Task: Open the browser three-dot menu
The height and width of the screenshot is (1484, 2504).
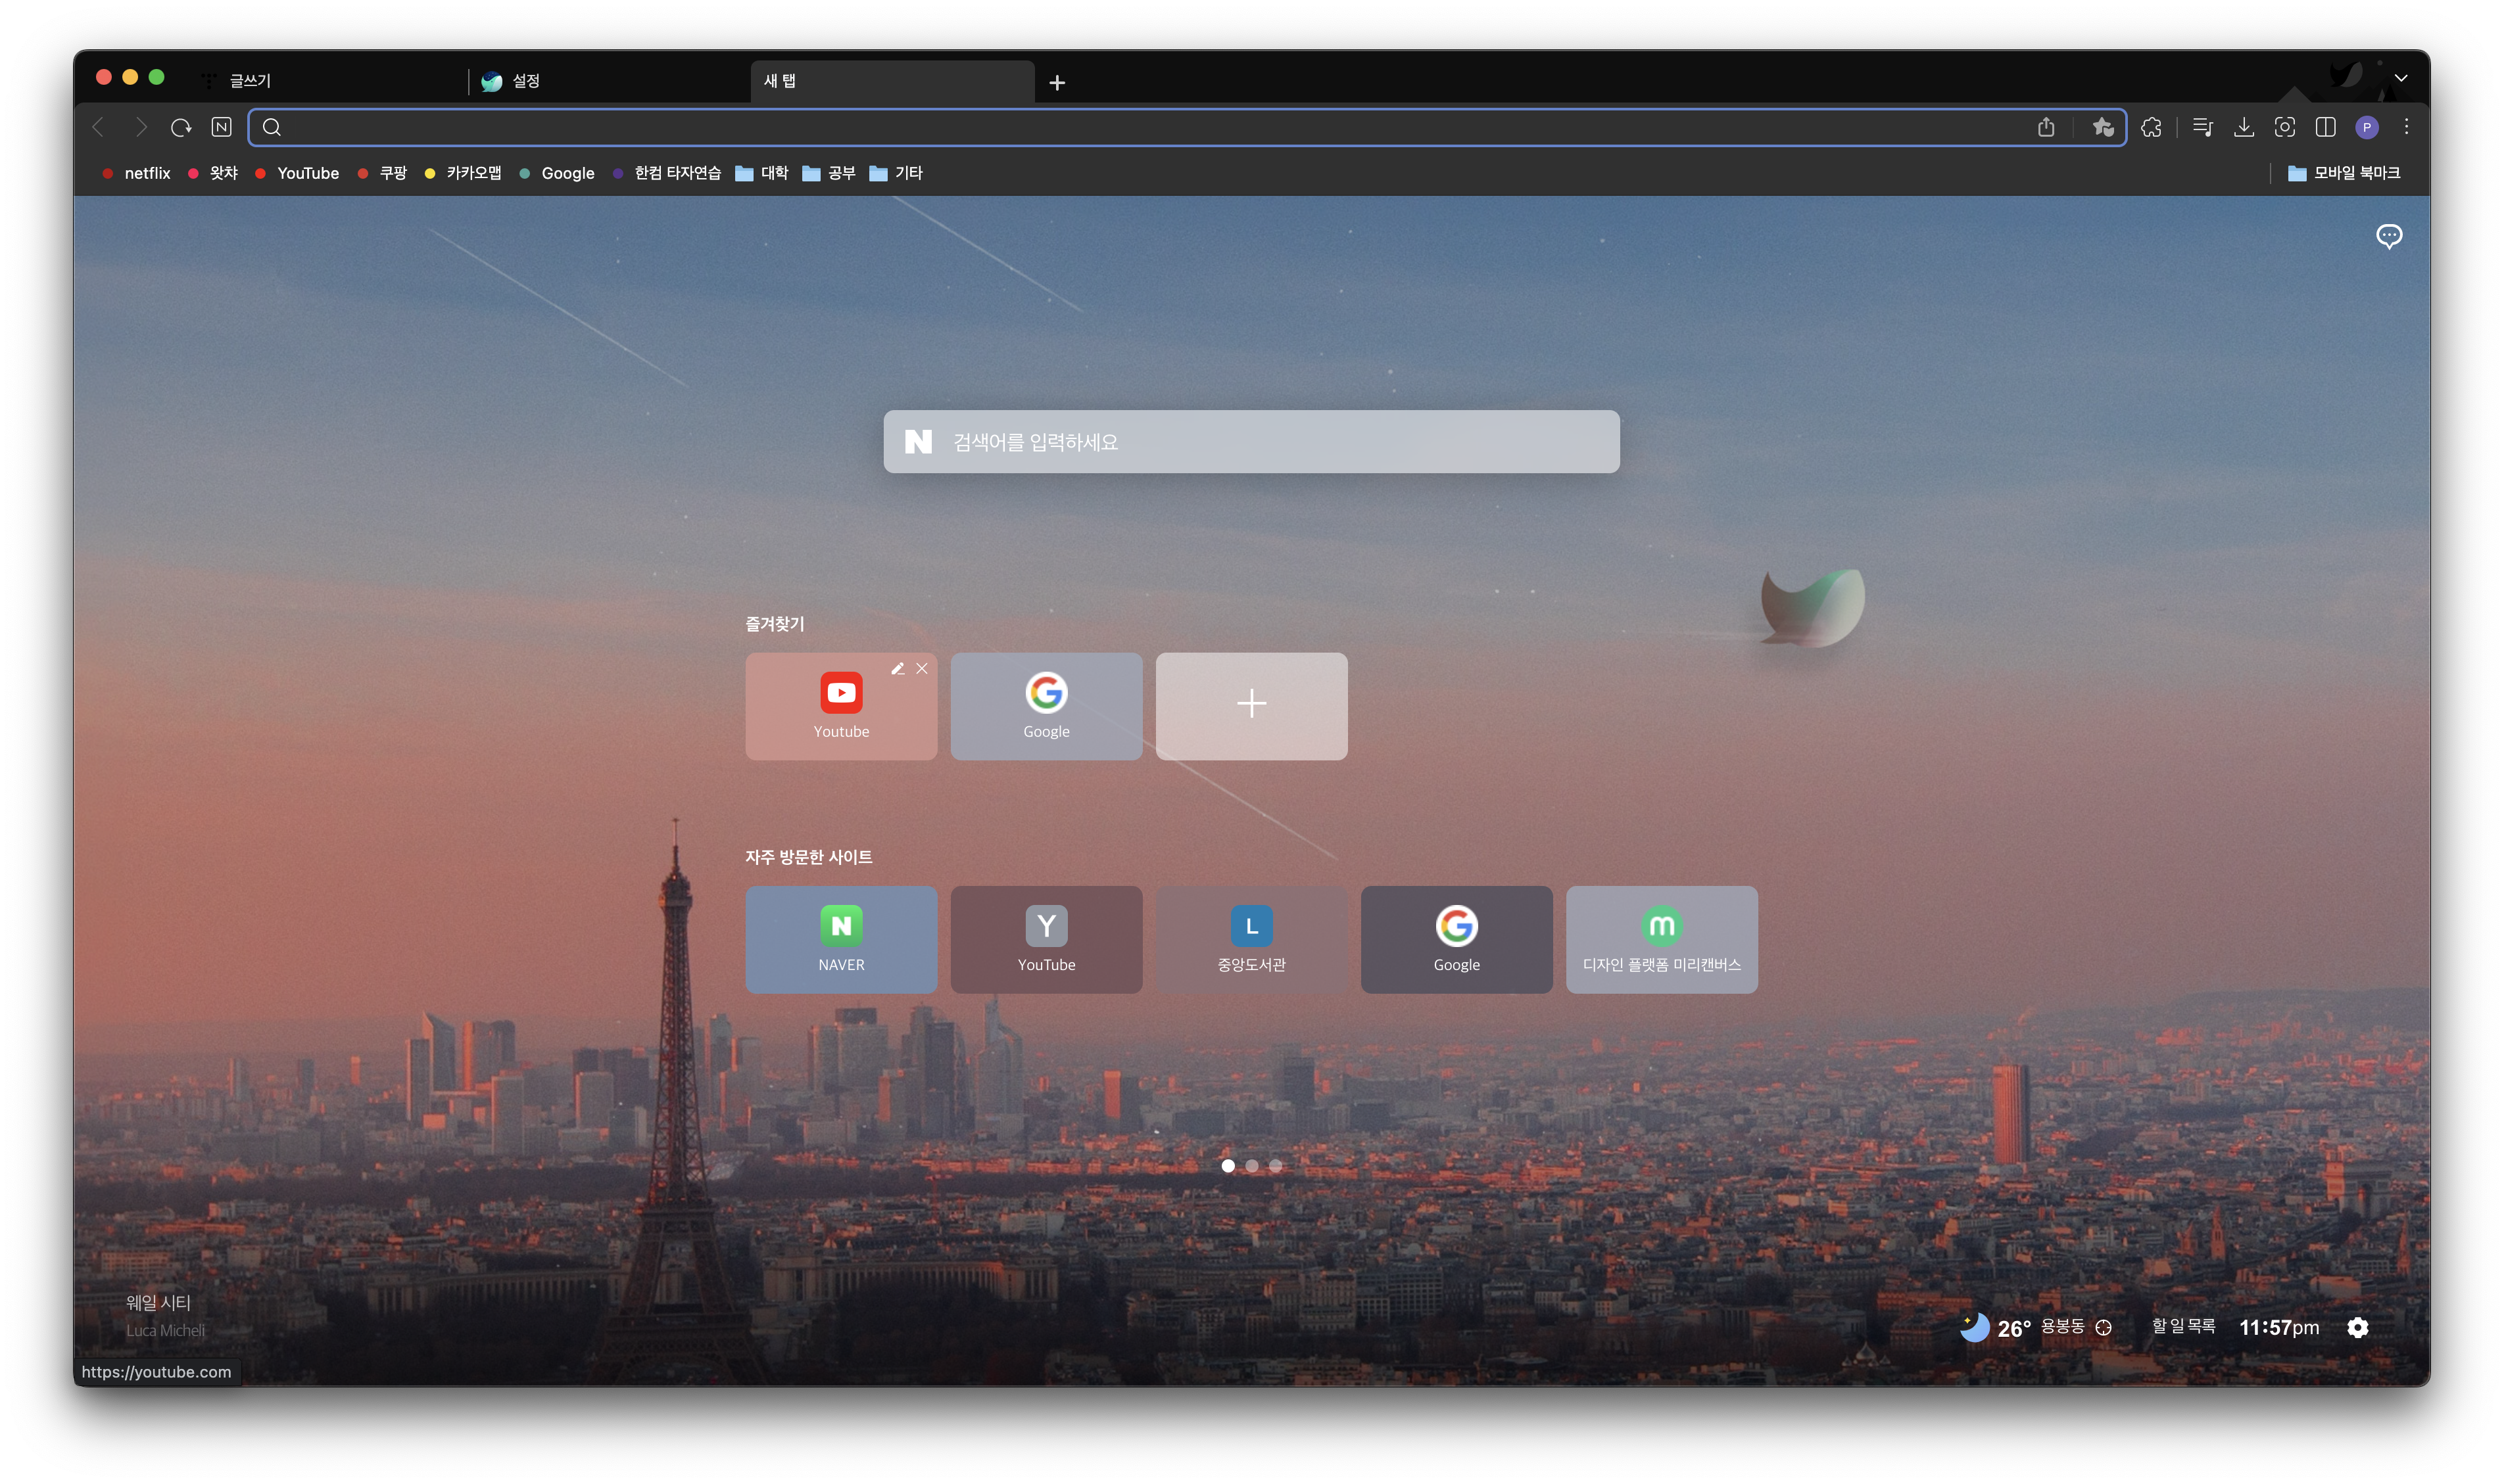Action: (2406, 127)
